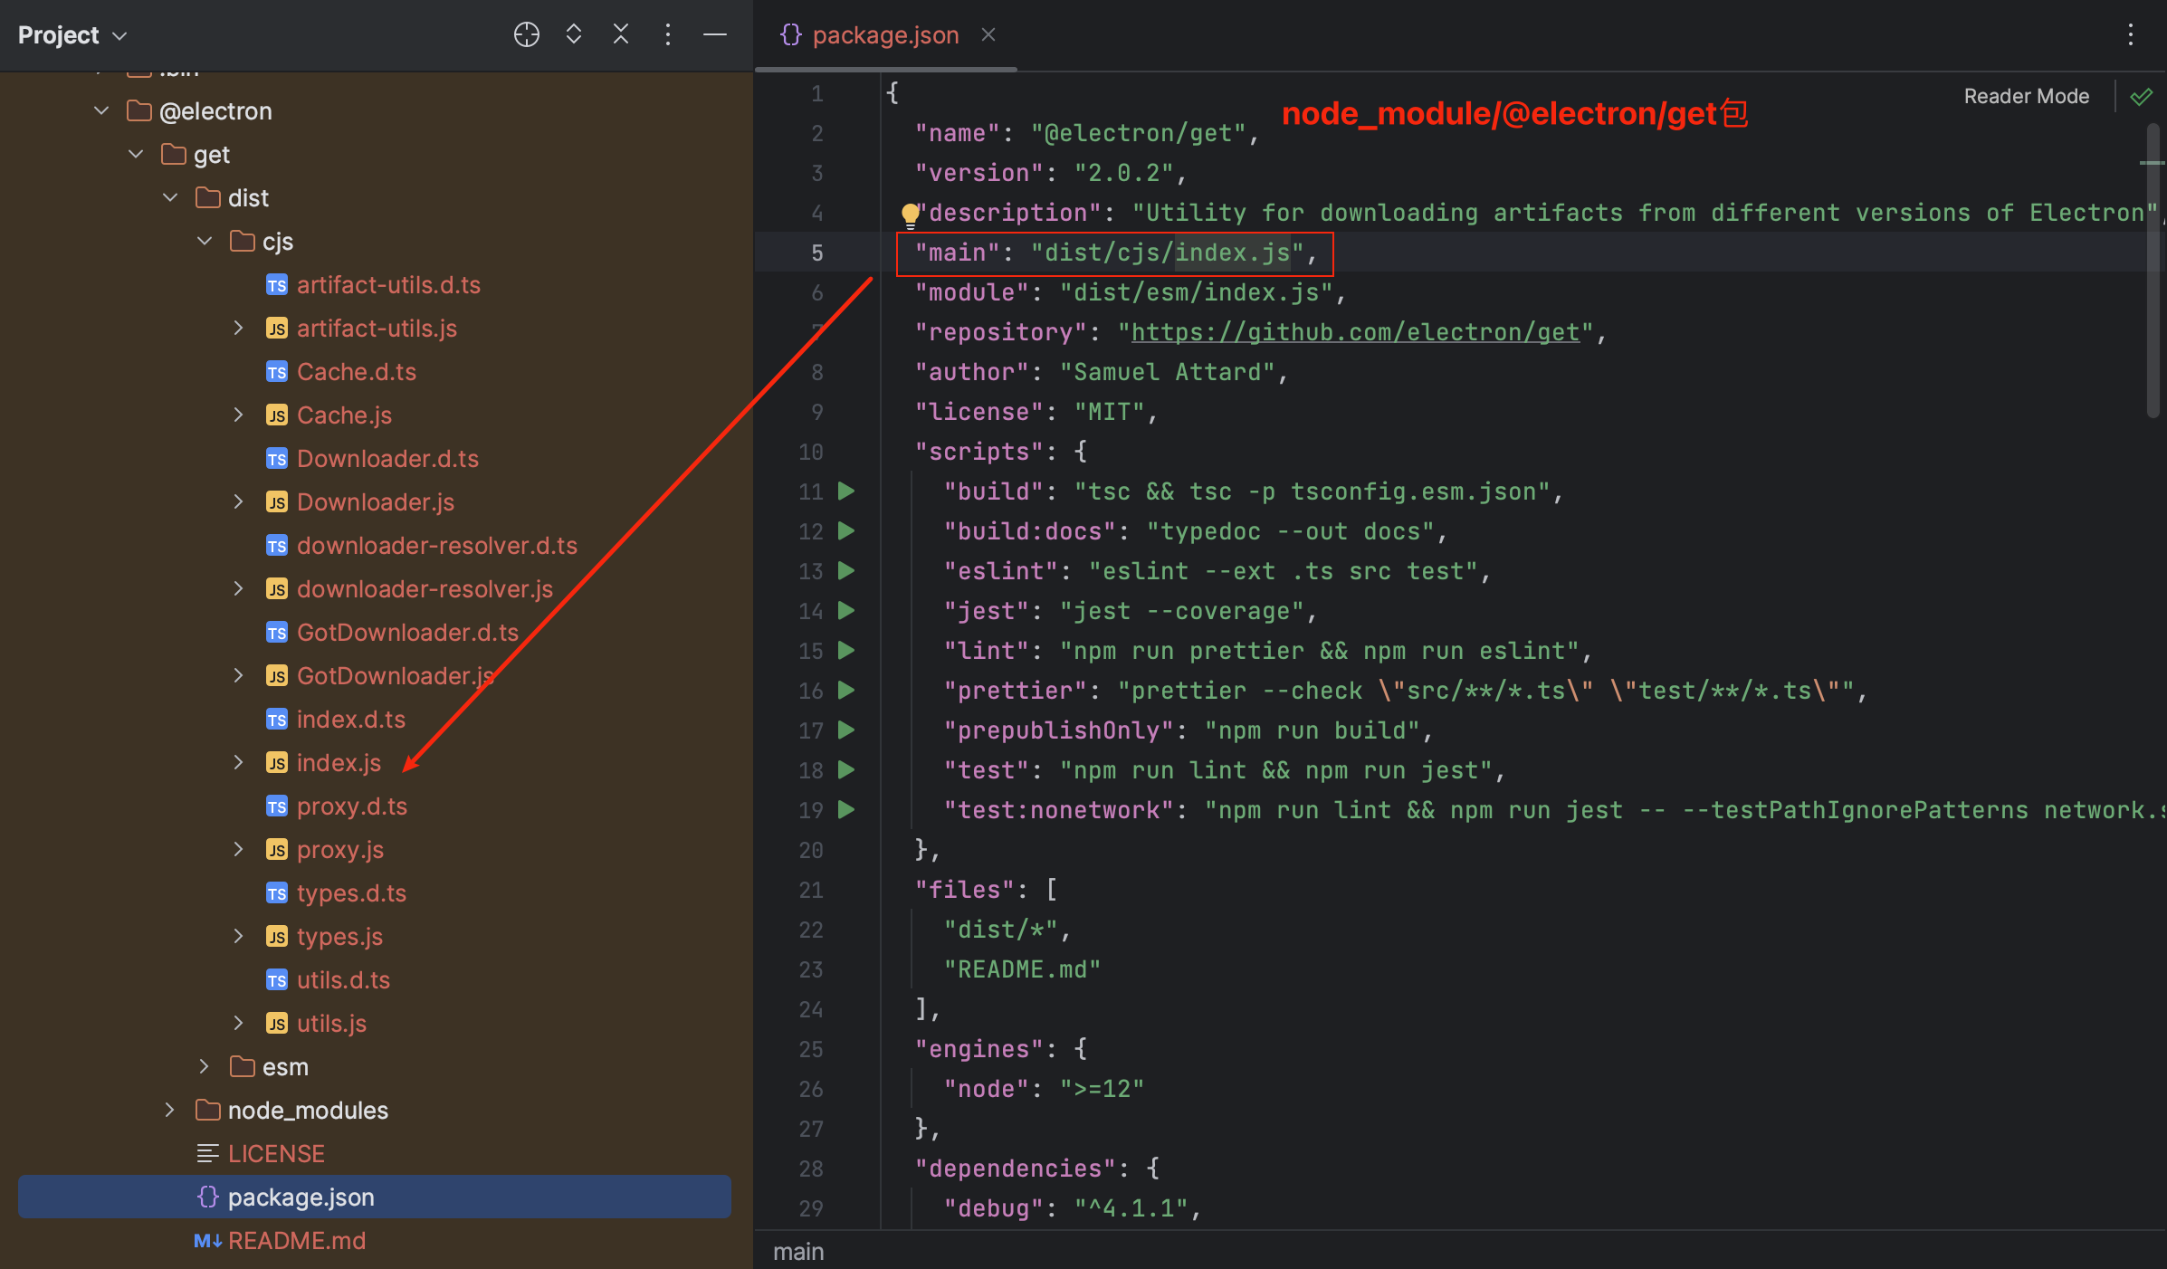The image size is (2167, 1269).
Task: Collapse the @electron folder
Action: pos(101,110)
